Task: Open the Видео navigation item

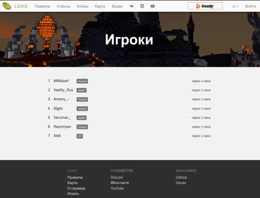Action: [117, 6]
